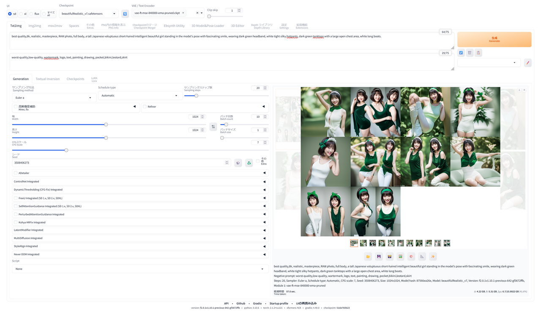Screen dimensions: 541x313
Task: Clear the prompt using the trash icon
Action: 469,52
